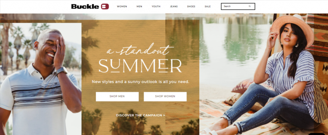The width and height of the screenshot is (328, 135).
Task: Click the arrow after Discover The Campaign
Action: [x=164, y=115]
